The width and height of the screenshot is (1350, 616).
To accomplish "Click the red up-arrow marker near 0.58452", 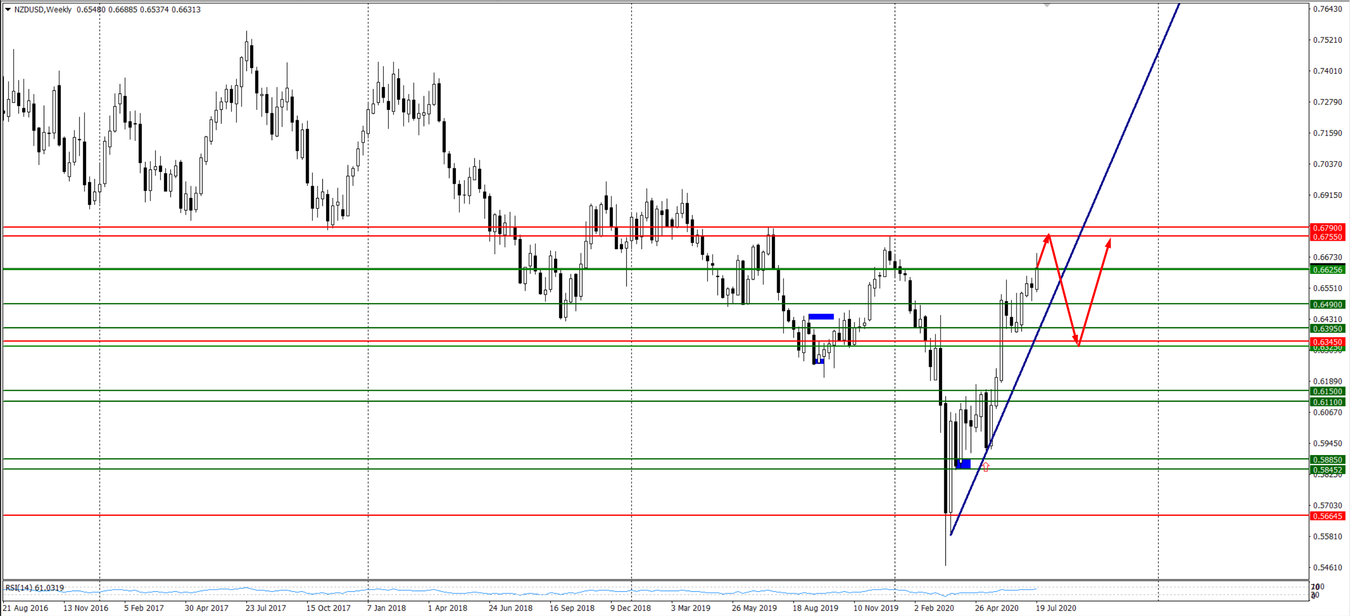I will tap(985, 467).
